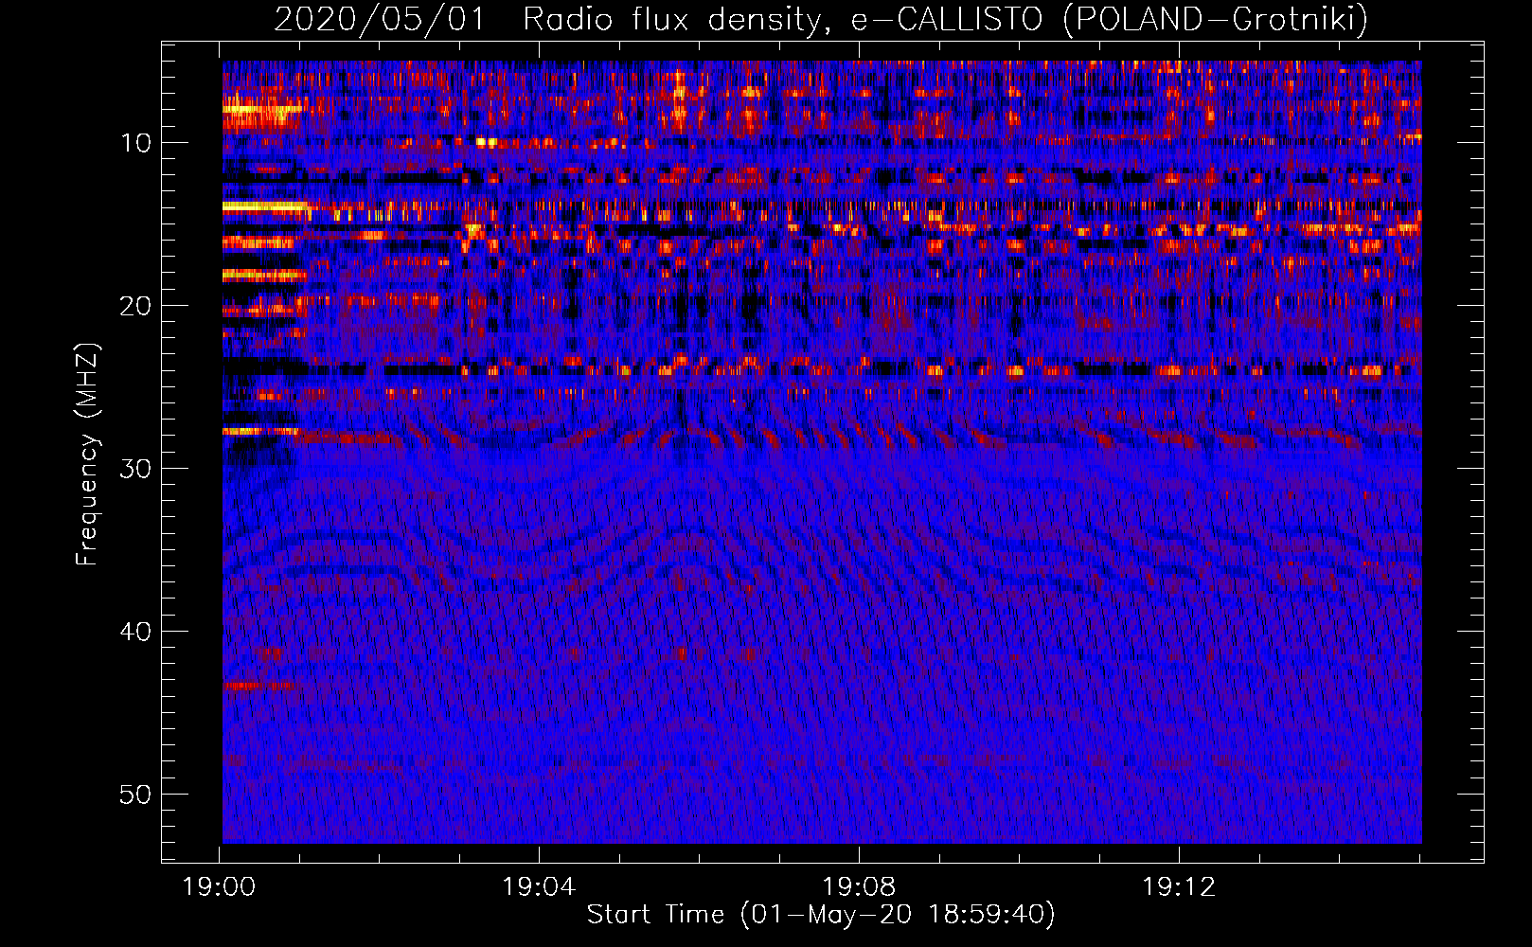Click the '19:00' time tick label
The height and width of the screenshot is (947, 1532).
click(219, 887)
